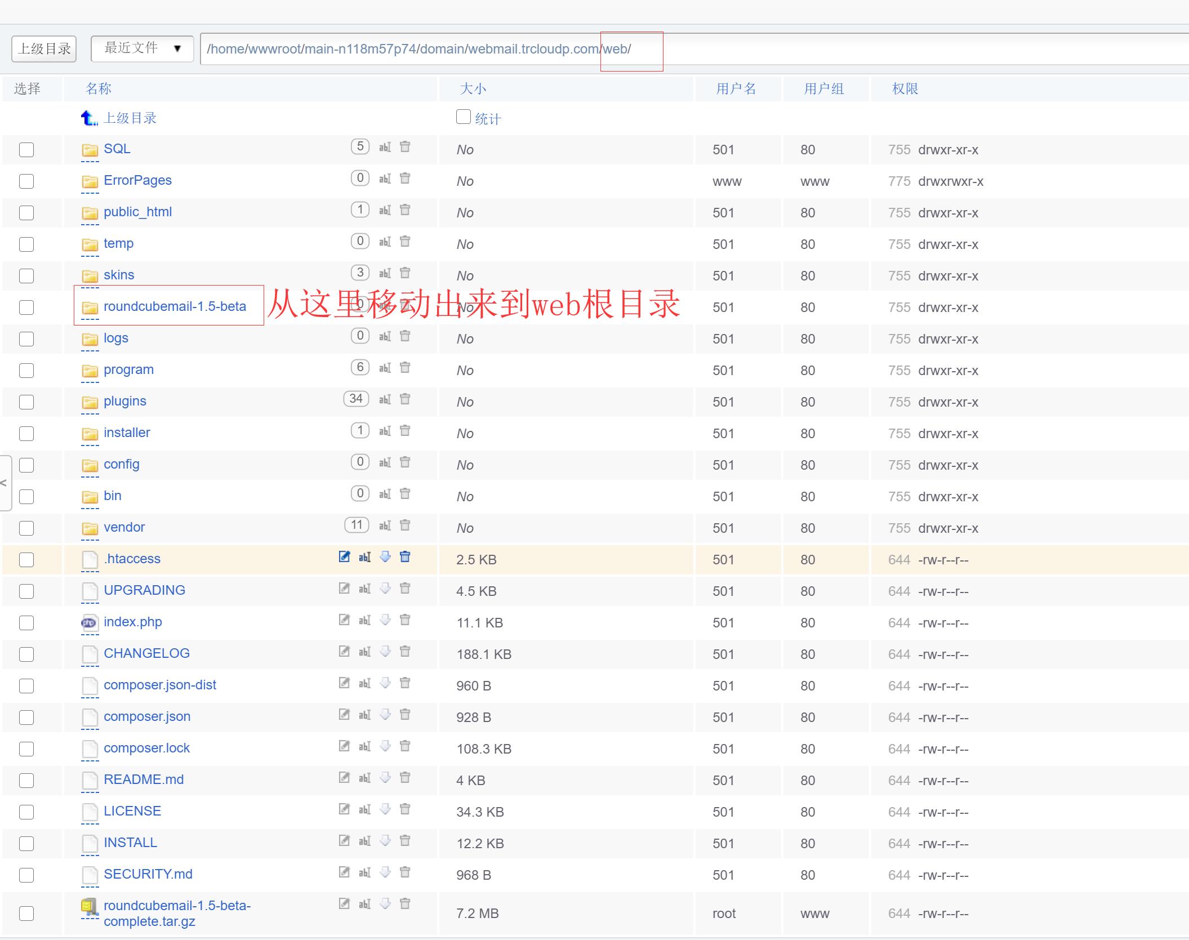This screenshot has height=940, width=1189.
Task: Sort by the 名称 column header
Action: coord(99,88)
